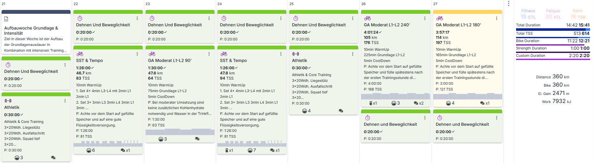The width and height of the screenshot is (594, 163).
Task: Open options menu for Wednesday's GA Moderat 90'
Action: 209,54
